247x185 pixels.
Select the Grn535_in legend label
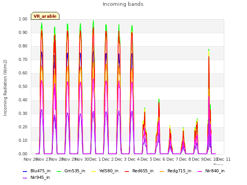pyautogui.click(x=75, y=171)
